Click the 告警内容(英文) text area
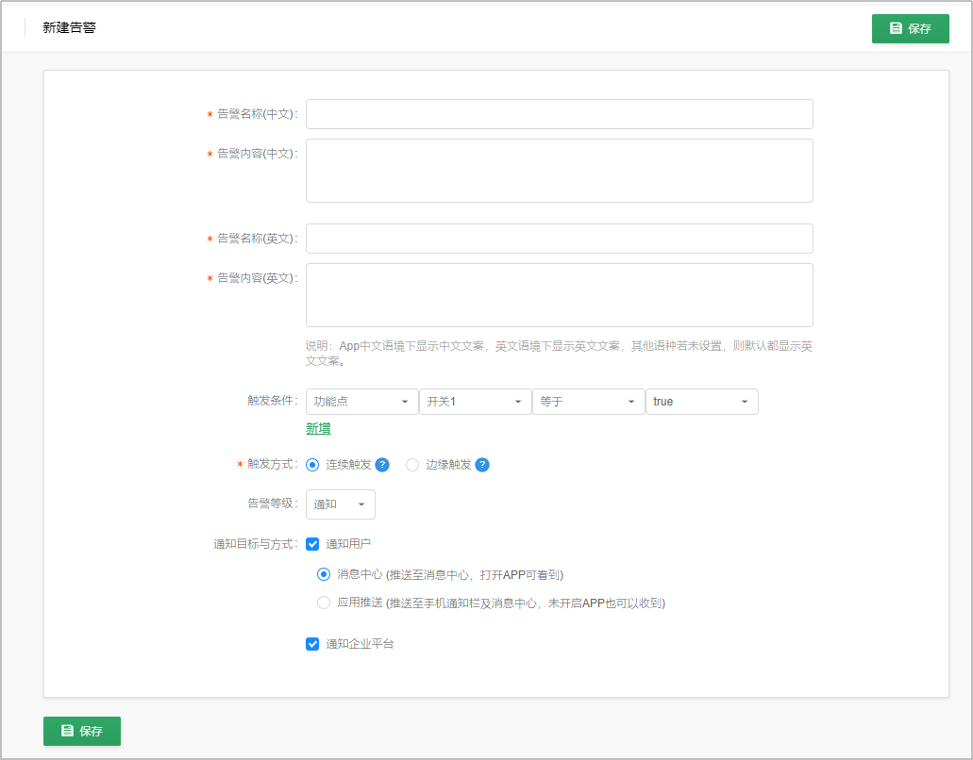Image resolution: width=973 pixels, height=760 pixels. click(559, 295)
